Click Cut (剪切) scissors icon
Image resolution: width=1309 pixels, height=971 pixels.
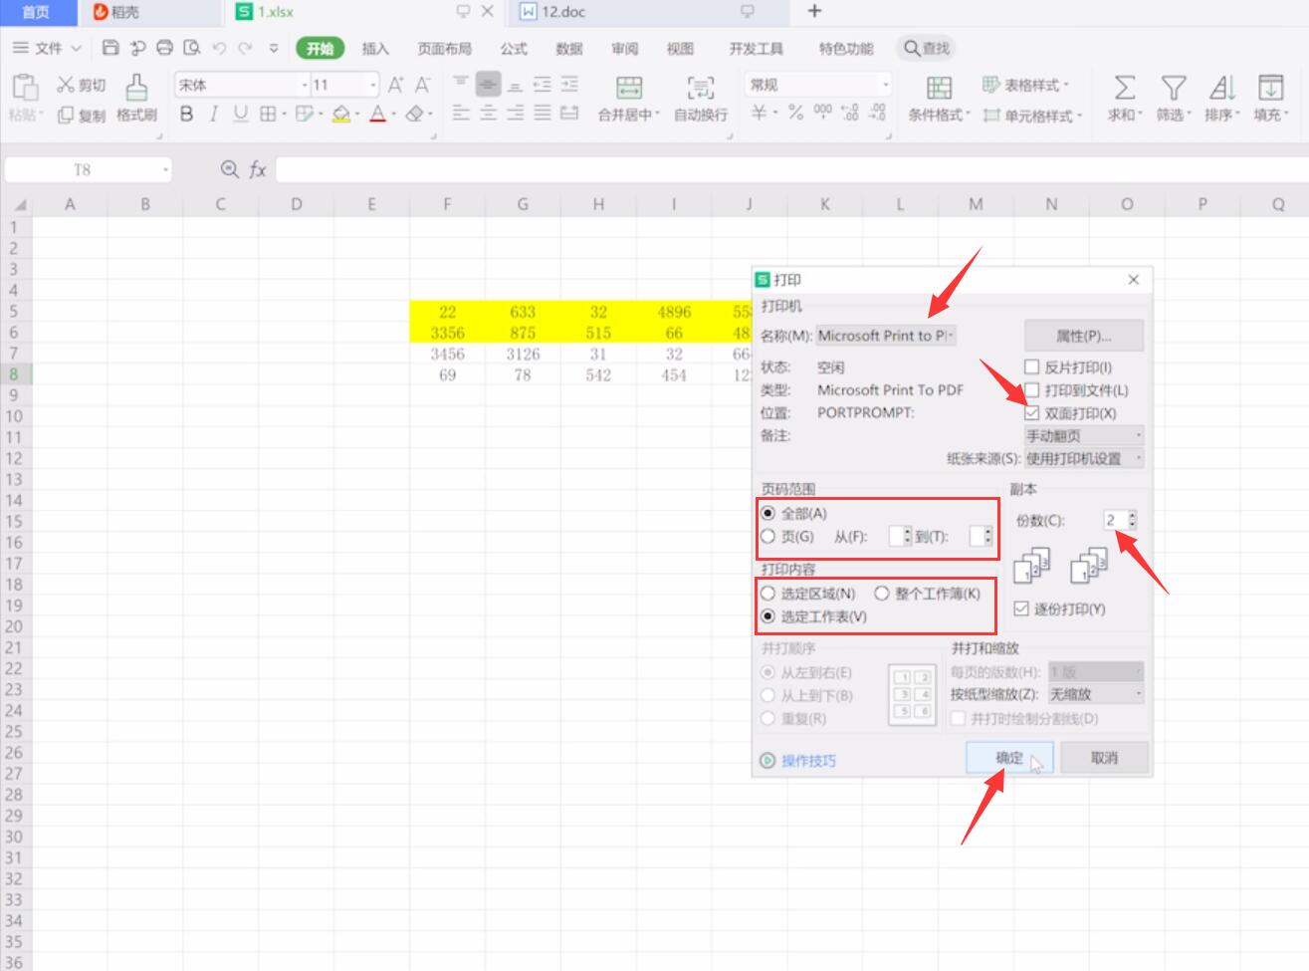click(66, 85)
